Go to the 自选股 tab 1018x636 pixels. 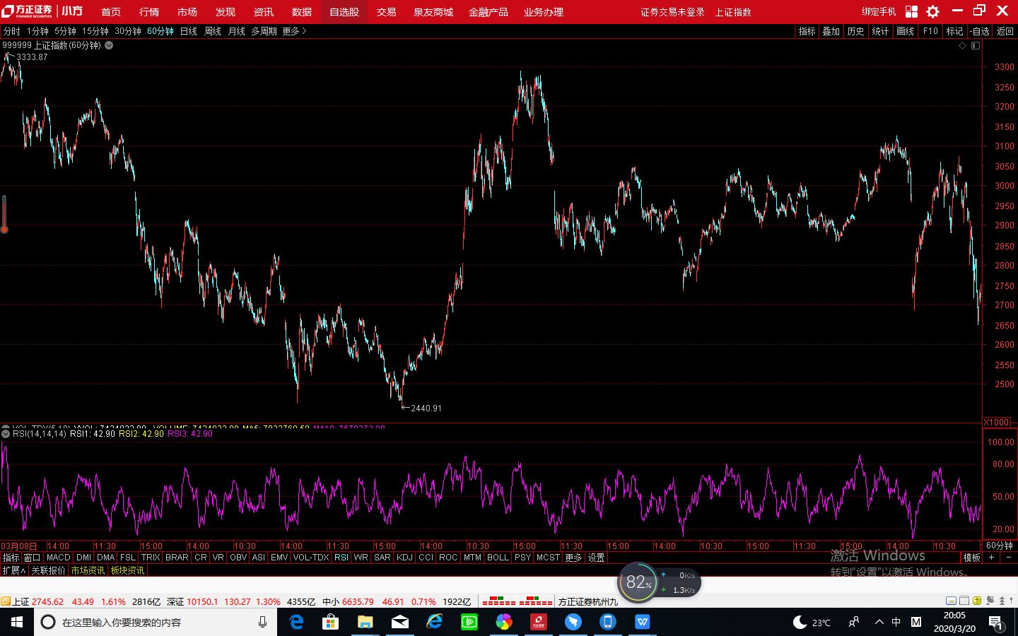344,12
